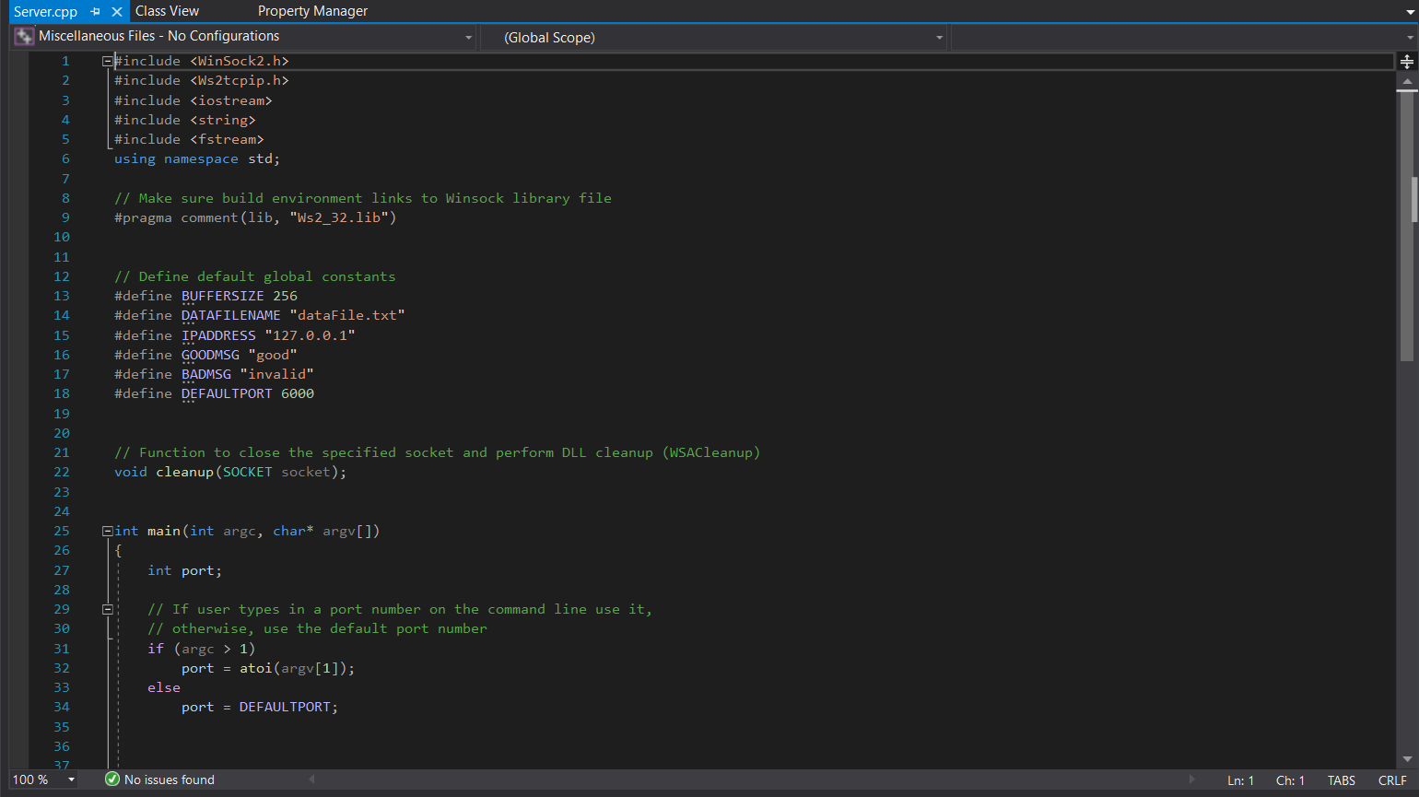
Task: Switch to the Property Manager tab
Action: point(312,11)
